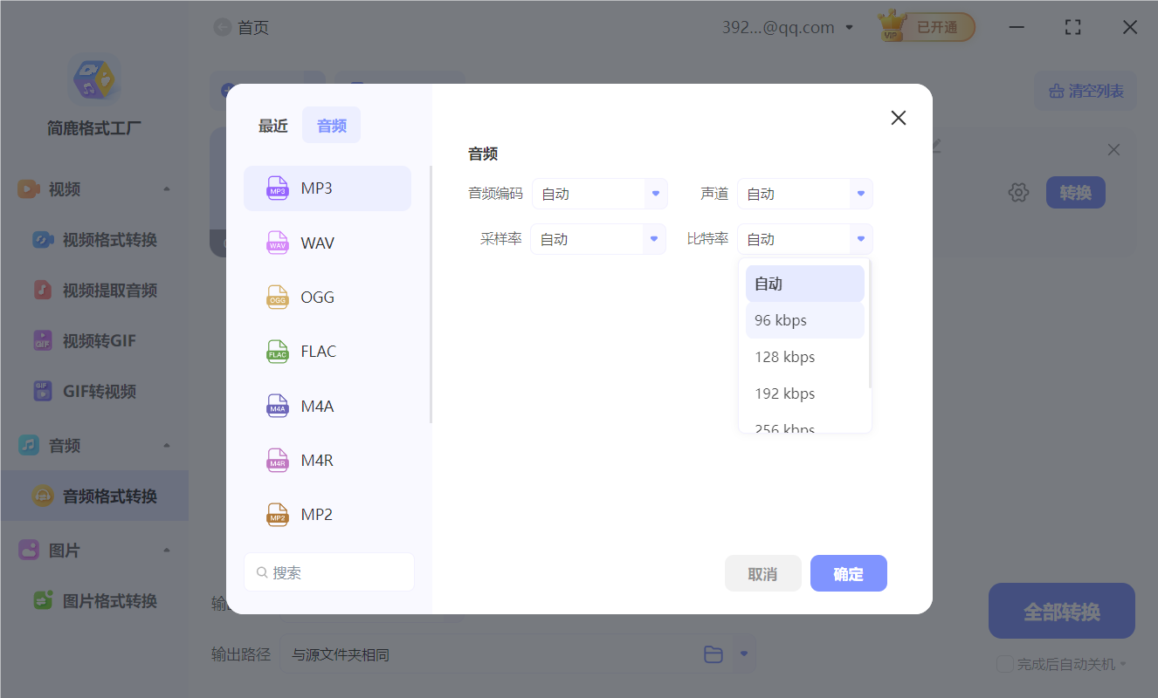1158x698 pixels.
Task: Confirm settings with the 确定 button
Action: click(848, 573)
